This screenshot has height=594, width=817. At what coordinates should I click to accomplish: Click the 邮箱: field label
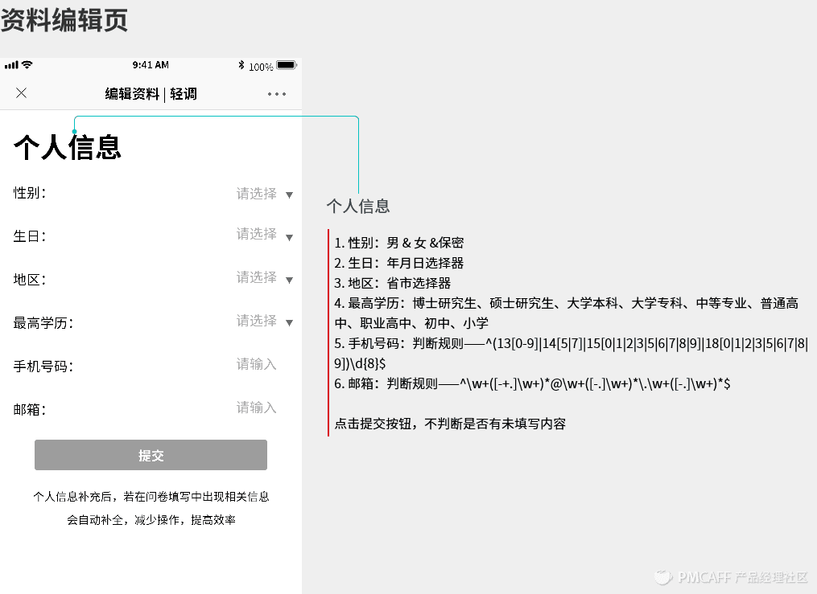pyautogui.click(x=30, y=409)
